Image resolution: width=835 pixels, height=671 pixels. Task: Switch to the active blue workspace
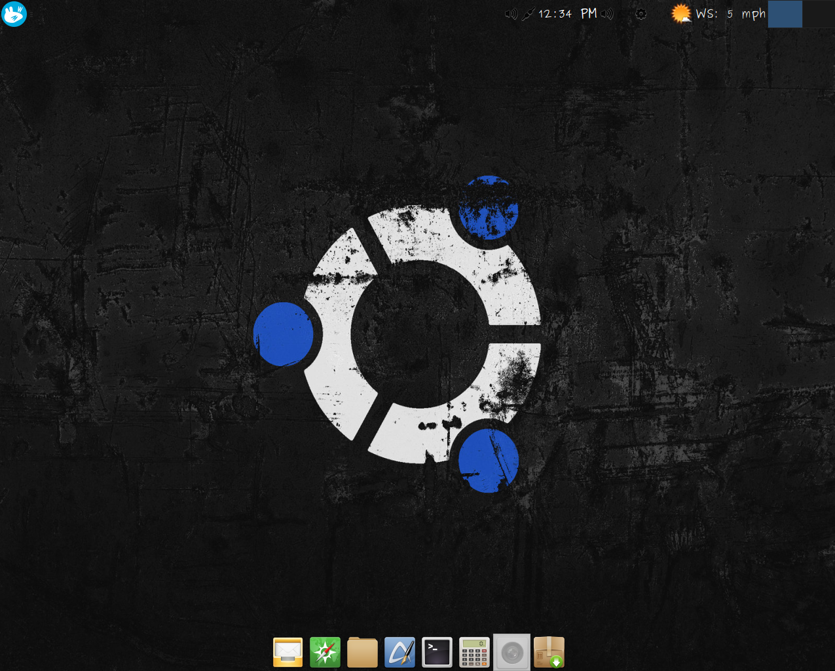point(785,14)
